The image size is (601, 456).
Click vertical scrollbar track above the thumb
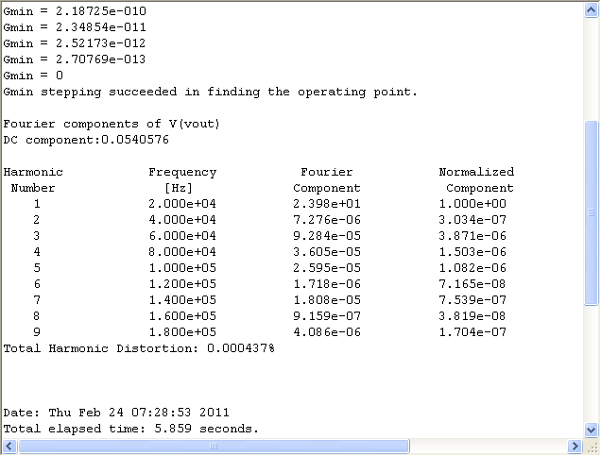click(x=591, y=69)
